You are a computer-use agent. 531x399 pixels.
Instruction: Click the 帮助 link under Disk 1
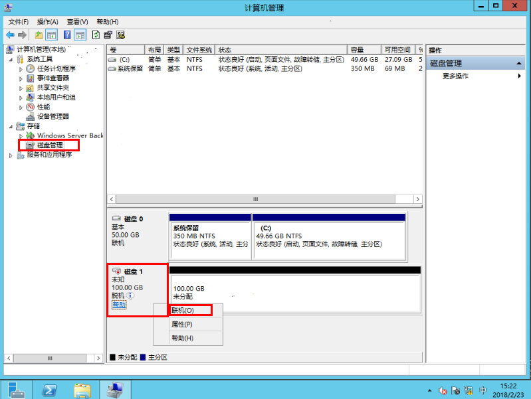pos(119,305)
